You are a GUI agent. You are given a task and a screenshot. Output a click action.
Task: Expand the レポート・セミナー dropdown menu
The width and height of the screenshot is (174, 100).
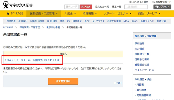pyautogui.click(x=117, y=14)
